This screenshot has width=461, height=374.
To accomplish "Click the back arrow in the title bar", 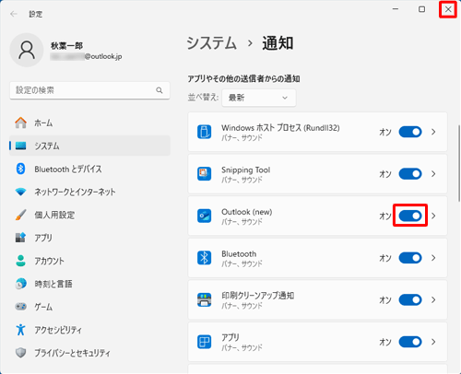I will tap(14, 14).
